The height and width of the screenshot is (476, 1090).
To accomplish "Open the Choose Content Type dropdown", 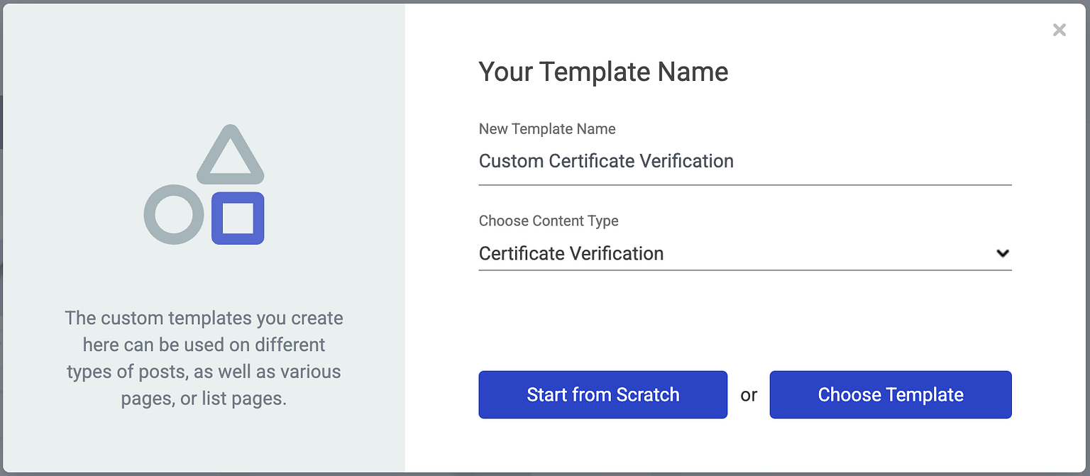I will [x=745, y=253].
